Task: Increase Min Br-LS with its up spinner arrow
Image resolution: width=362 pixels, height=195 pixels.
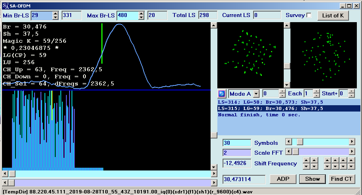Action: click(x=55, y=13)
